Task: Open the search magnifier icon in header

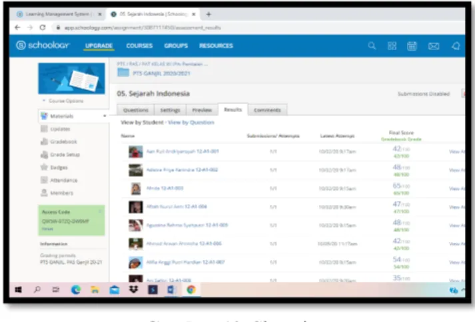Action: pos(372,46)
